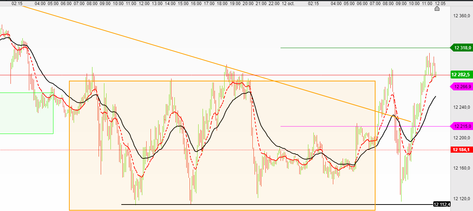Click the 12 240,0 price axis value

coord(462,107)
